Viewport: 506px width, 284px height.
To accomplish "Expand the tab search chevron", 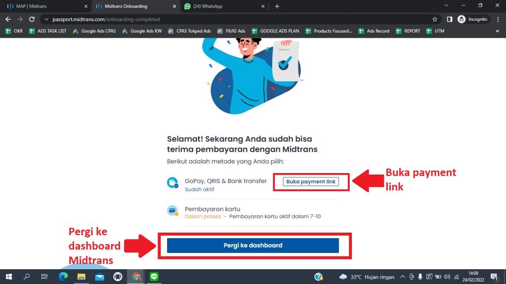I will pos(446,5).
